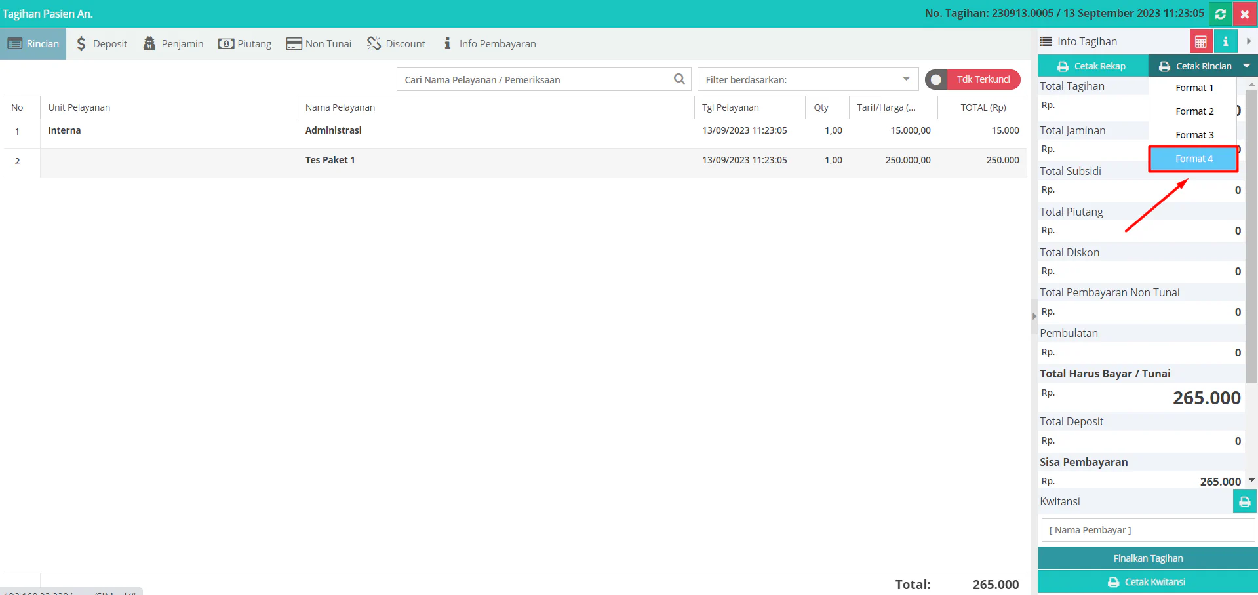Click the Finalkan Tagihan button

(x=1147, y=558)
